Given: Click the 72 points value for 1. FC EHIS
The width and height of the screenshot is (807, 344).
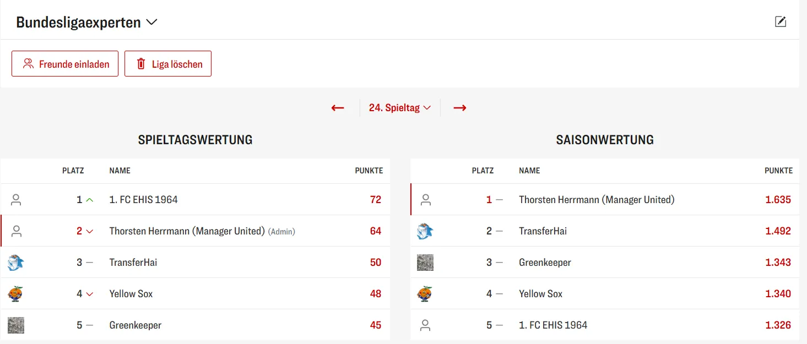Looking at the screenshot, I should pyautogui.click(x=376, y=200).
